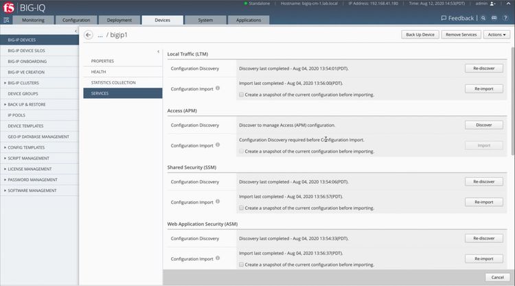Enable the SSM snapshot before importing checkbox
This screenshot has height=286, width=515.
[x=242, y=208]
